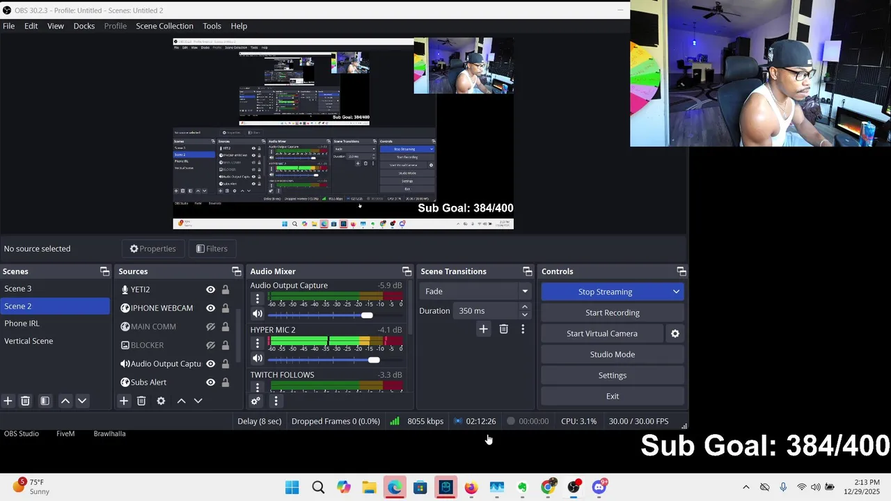
Task: Open the Edit menu
Action: 31,26
